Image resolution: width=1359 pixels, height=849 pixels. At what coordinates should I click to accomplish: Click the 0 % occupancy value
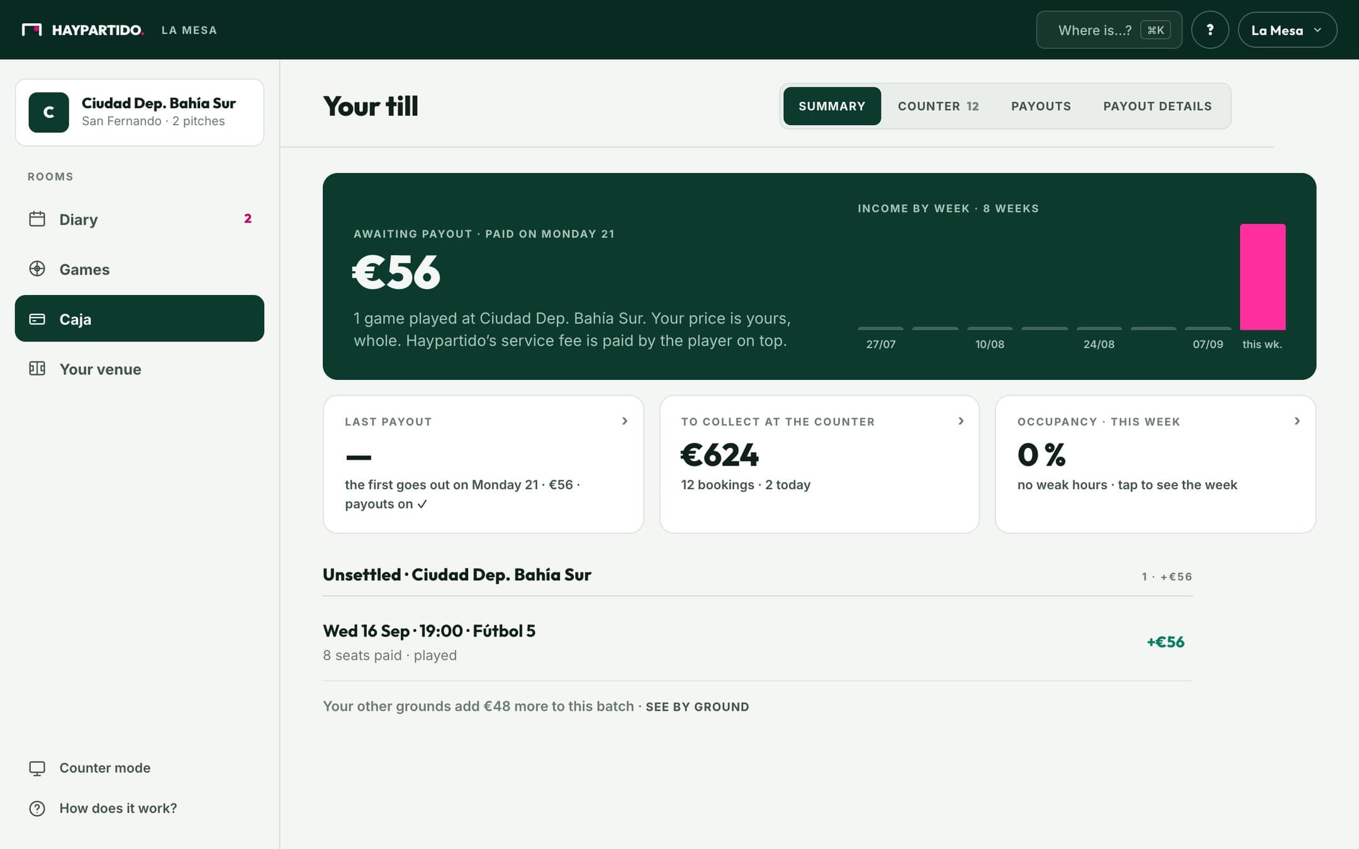(1041, 455)
